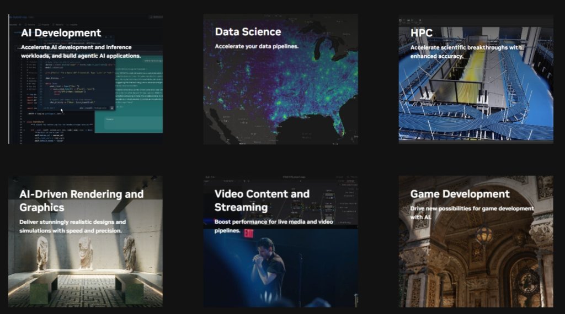Viewport: 565px width, 314px height.
Task: Click 'Drive new possibilities for game development' text
Action: [x=472, y=213]
